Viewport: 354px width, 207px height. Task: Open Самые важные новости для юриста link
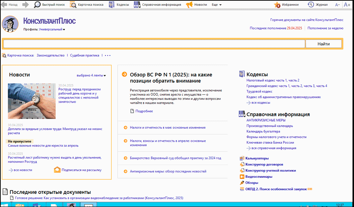click(x=43, y=145)
